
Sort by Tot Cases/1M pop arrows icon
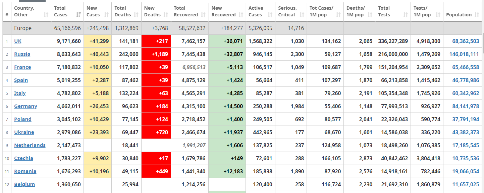click(x=338, y=15)
